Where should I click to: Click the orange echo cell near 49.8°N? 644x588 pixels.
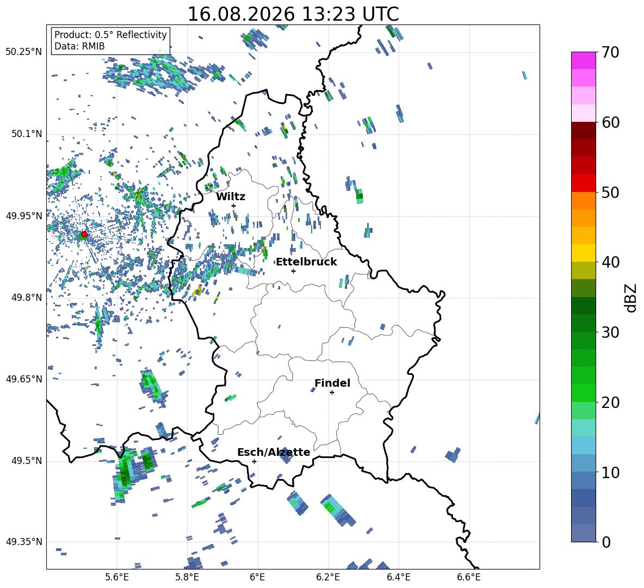tap(197, 291)
